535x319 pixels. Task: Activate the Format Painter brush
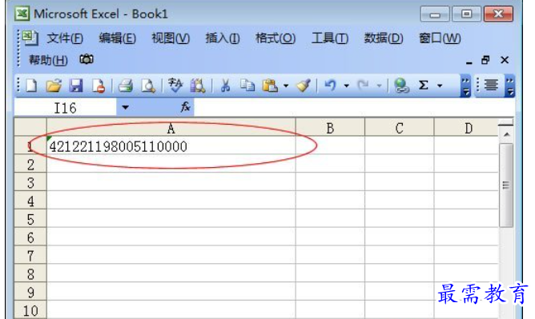[303, 86]
